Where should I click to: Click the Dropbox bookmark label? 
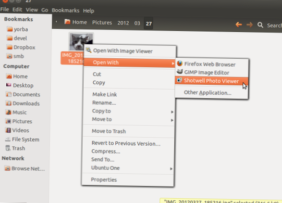click(24, 47)
